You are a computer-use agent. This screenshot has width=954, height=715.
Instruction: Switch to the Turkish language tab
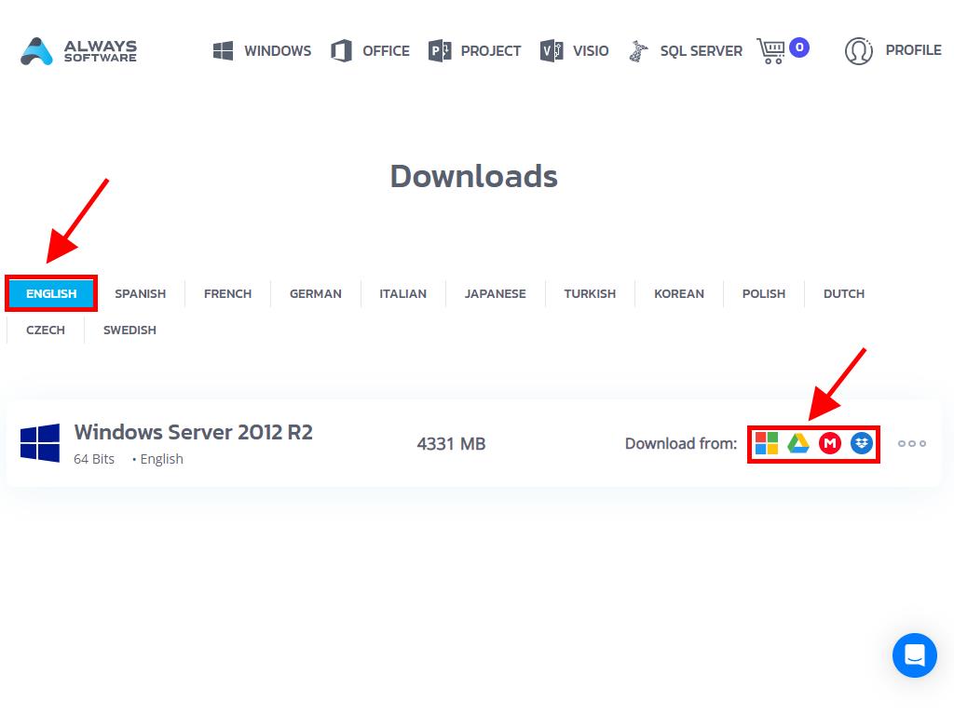click(590, 293)
